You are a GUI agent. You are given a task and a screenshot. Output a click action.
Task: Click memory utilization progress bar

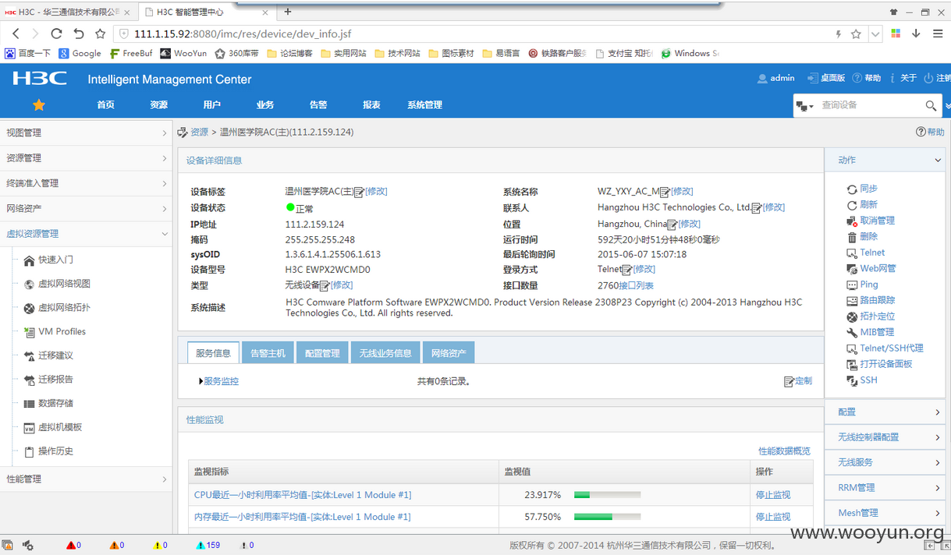[x=607, y=517]
